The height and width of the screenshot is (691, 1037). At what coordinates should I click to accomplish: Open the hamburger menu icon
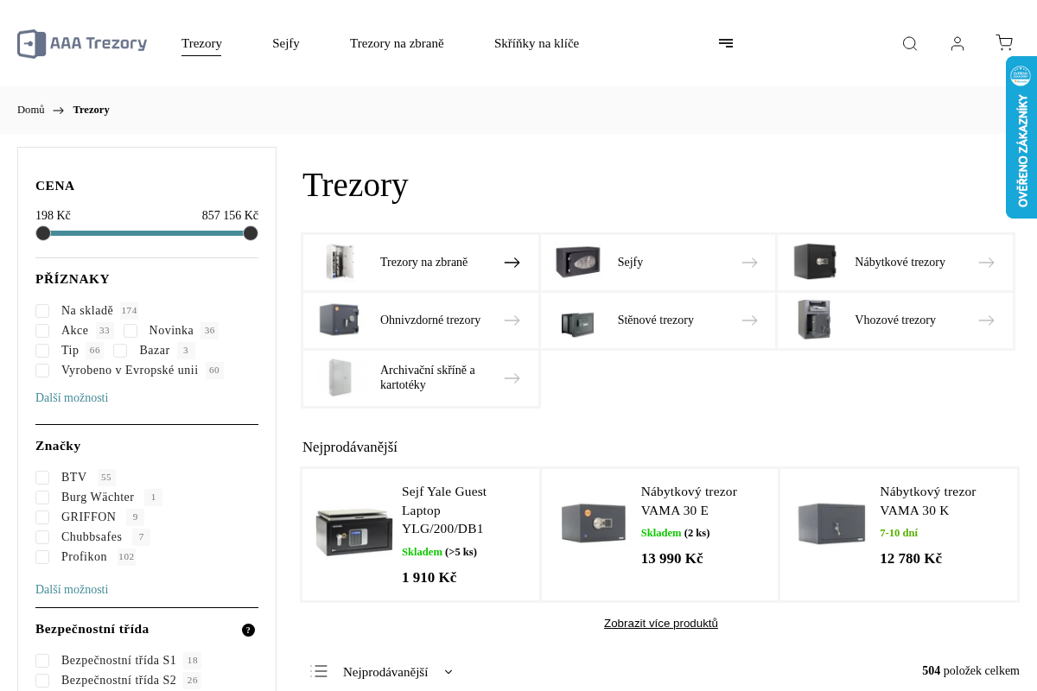pyautogui.click(x=726, y=43)
